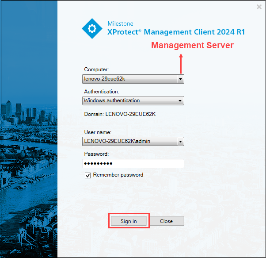Open the Authentication dropdown arrow
The image size is (266, 258).
[x=180, y=101]
